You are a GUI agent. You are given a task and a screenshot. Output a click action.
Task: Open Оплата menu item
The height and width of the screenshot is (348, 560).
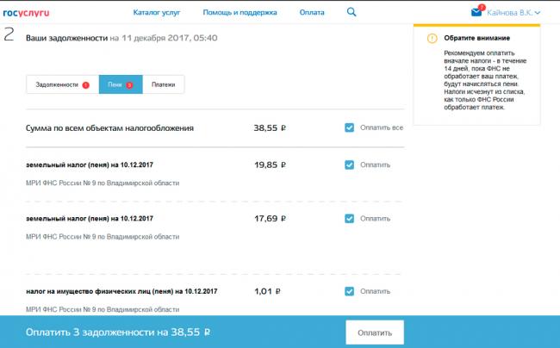click(312, 13)
